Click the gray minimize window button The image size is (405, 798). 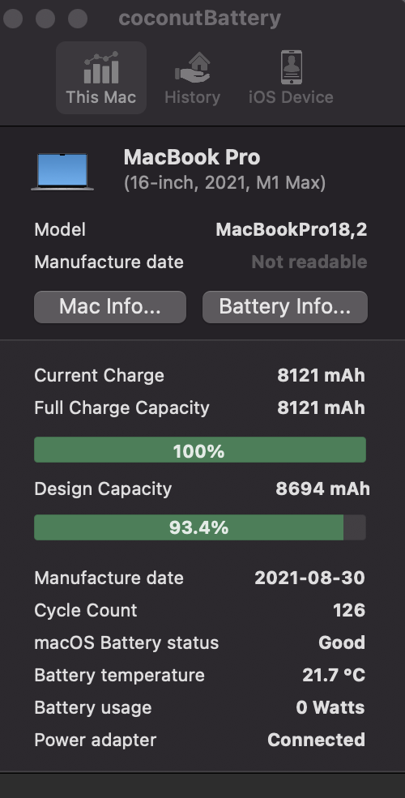tap(45, 19)
